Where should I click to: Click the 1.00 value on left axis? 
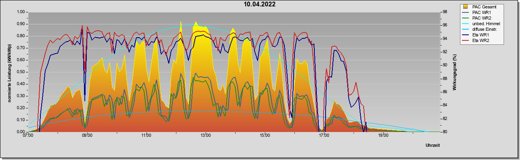click(x=21, y=12)
